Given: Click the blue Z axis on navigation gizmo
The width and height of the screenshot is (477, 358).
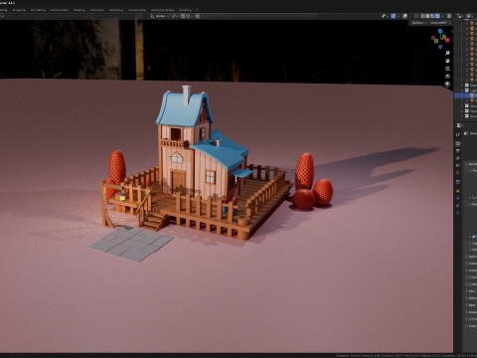Looking at the screenshot, I should [440, 31].
